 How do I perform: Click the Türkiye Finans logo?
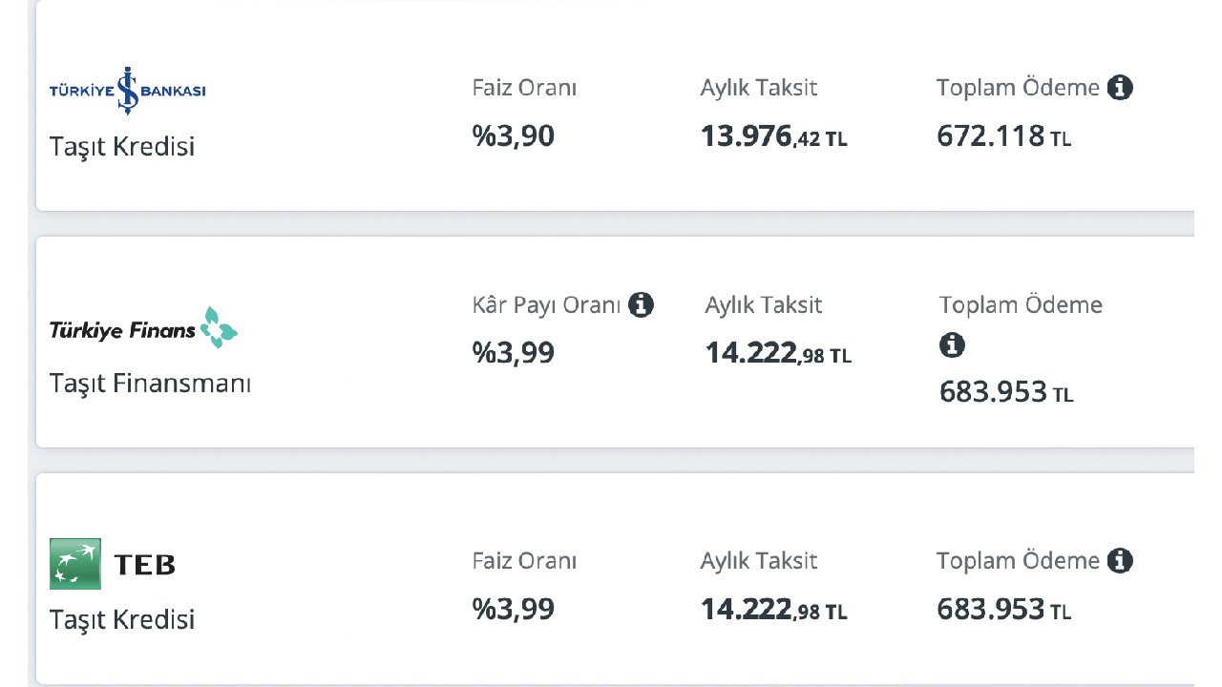[143, 328]
